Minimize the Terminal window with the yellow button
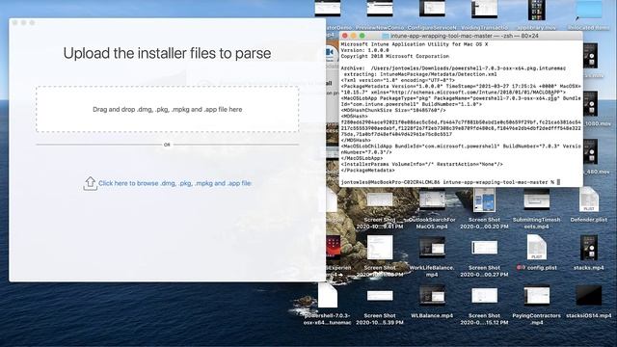Image resolution: width=617 pixels, height=347 pixels. (x=354, y=36)
